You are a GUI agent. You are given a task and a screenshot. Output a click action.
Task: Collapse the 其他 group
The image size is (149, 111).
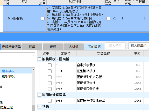(39, 107)
